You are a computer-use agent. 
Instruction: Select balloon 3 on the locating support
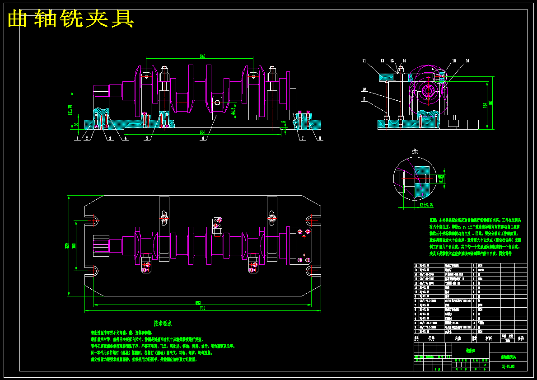point(110,137)
